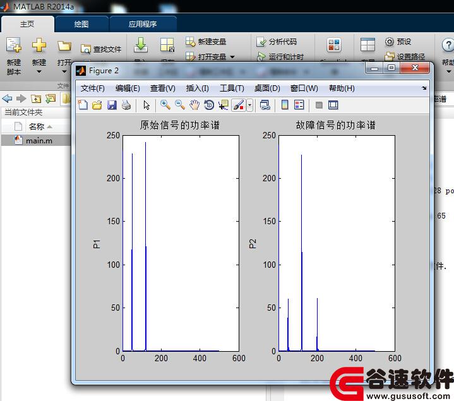
Task: Switch to the 应用程序 (Apps) tab
Action: (143, 24)
